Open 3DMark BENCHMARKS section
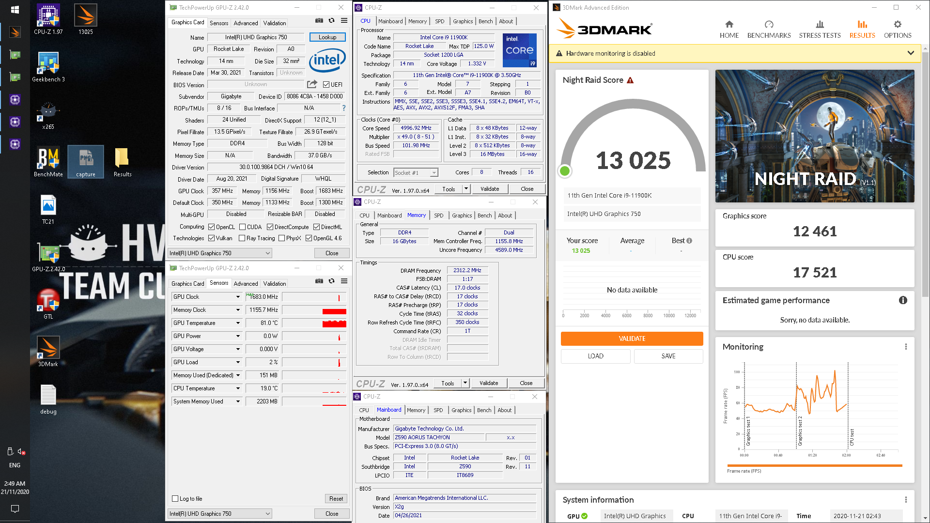Viewport: 930px width, 523px height. click(x=769, y=30)
